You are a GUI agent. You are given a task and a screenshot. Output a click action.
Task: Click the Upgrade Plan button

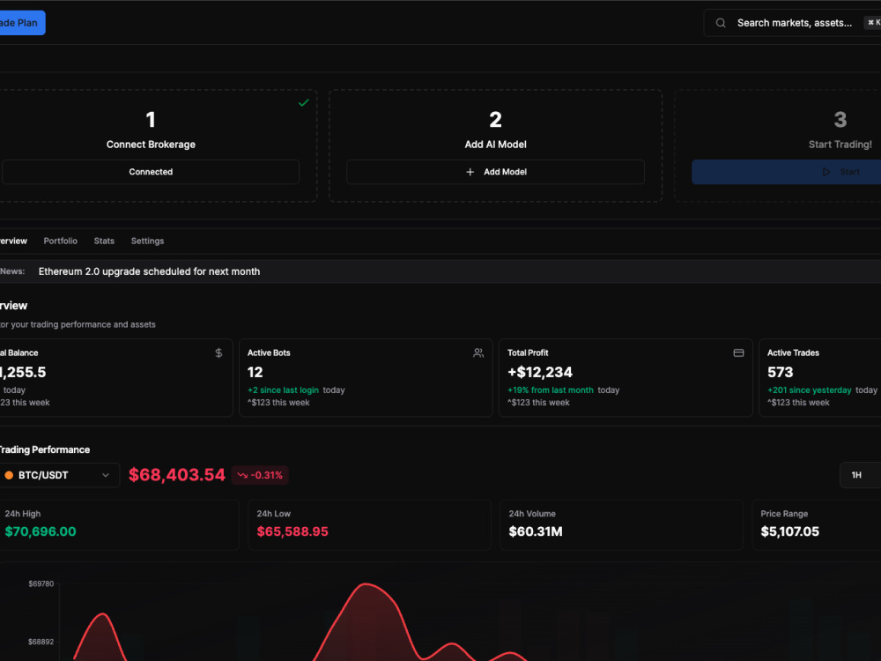tap(21, 23)
